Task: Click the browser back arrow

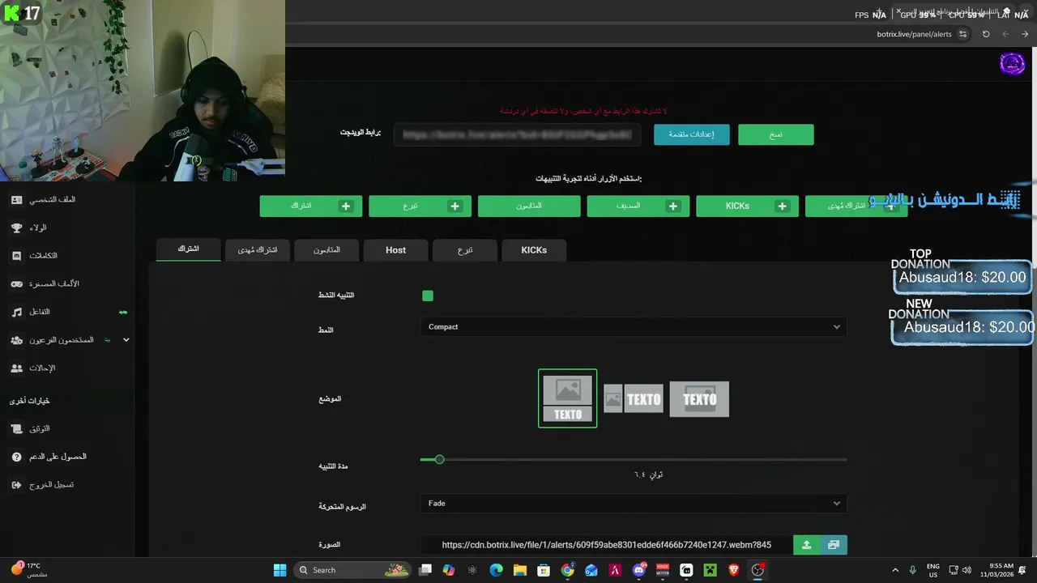Action: [x=1005, y=34]
